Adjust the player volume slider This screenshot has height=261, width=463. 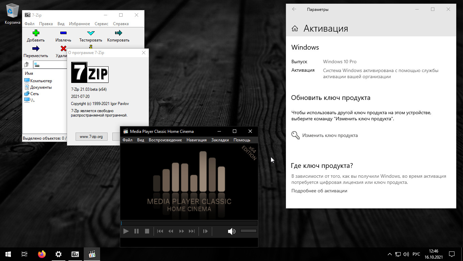[x=248, y=231]
